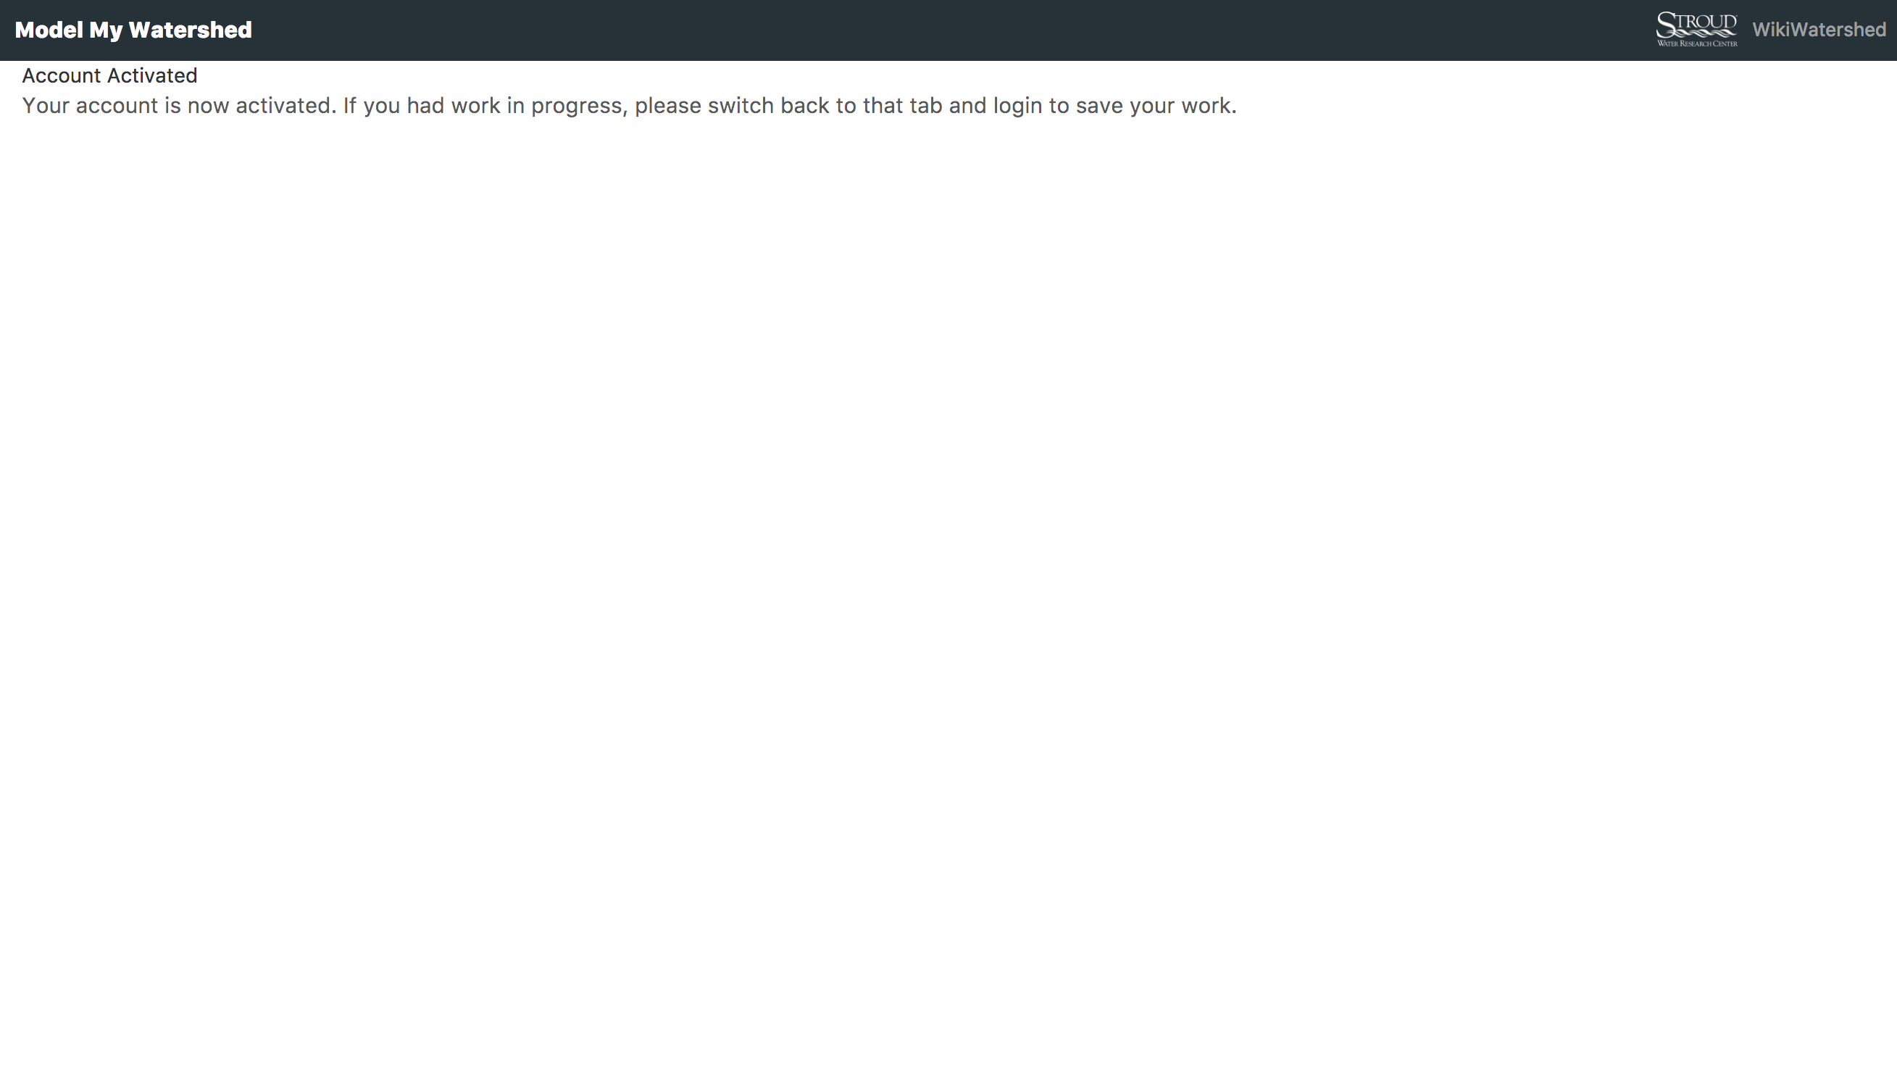Click the Account Activated heading

tap(109, 76)
